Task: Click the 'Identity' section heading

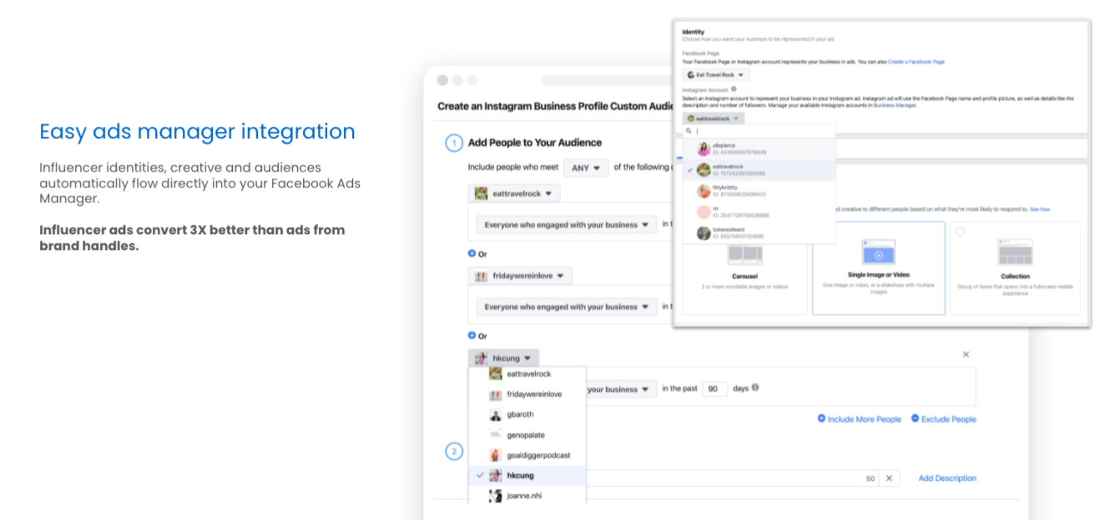Action: coord(693,32)
